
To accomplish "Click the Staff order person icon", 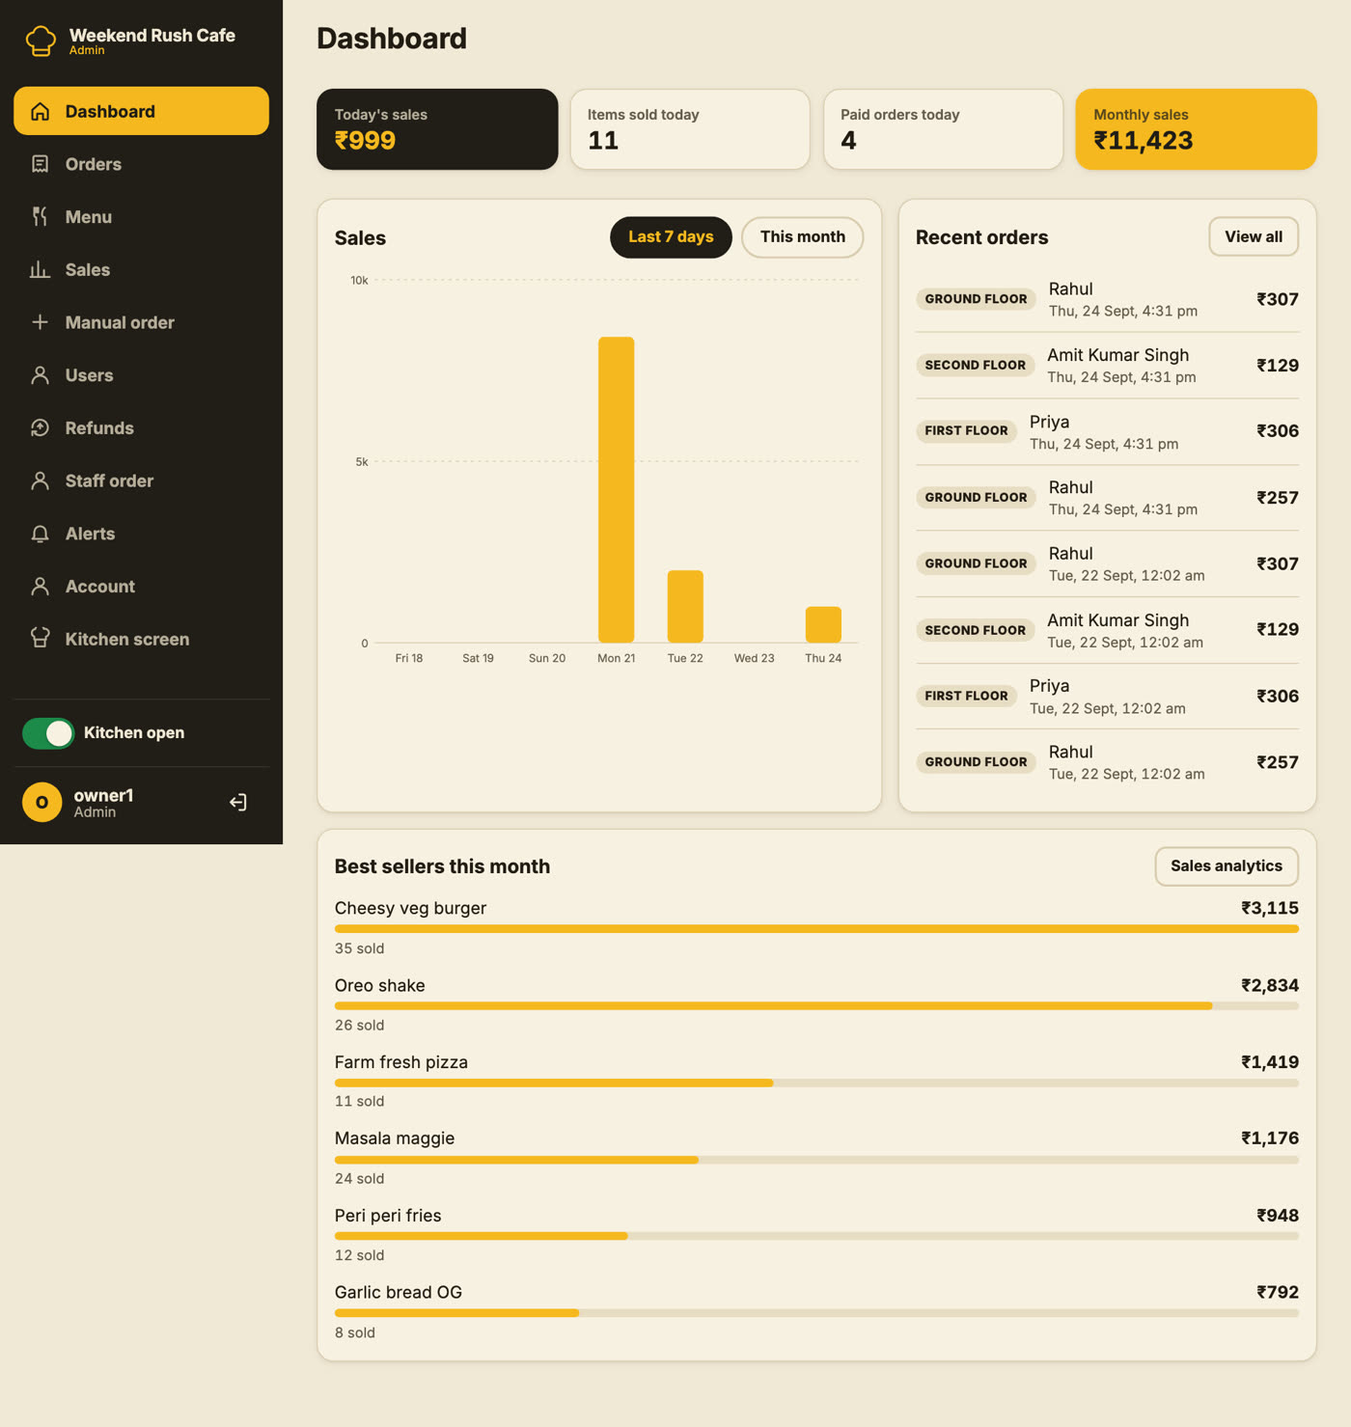I will (x=40, y=480).
